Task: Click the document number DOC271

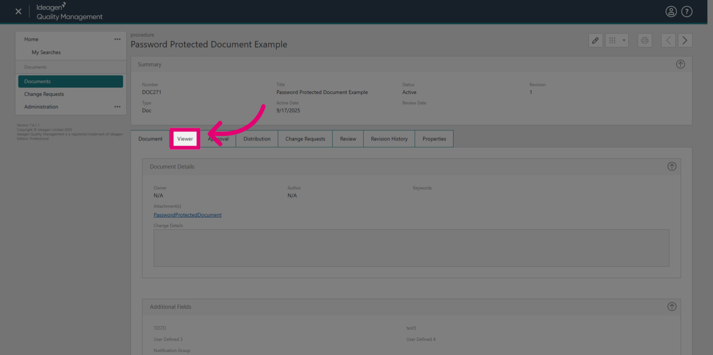Action: (x=152, y=92)
